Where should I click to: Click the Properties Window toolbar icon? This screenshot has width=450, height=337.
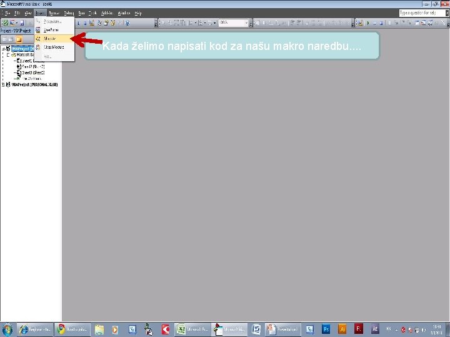106,22
